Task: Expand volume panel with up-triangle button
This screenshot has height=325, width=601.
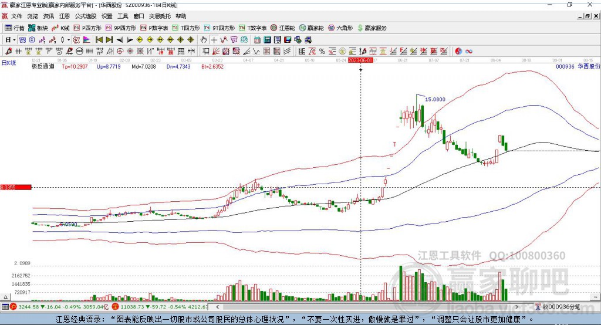Action: click(5, 297)
